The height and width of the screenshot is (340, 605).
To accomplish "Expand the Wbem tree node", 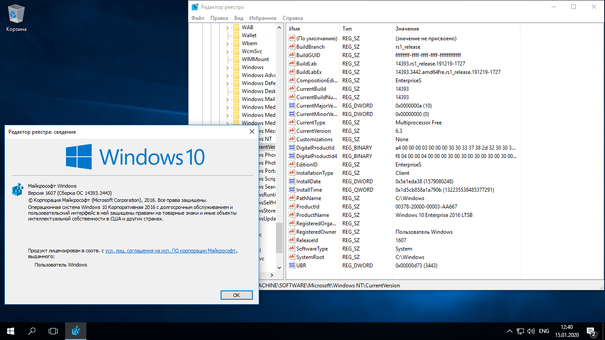I will (x=227, y=43).
